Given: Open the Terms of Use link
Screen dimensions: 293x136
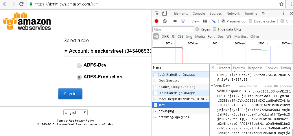Looking at the screenshot, I should (65, 120).
